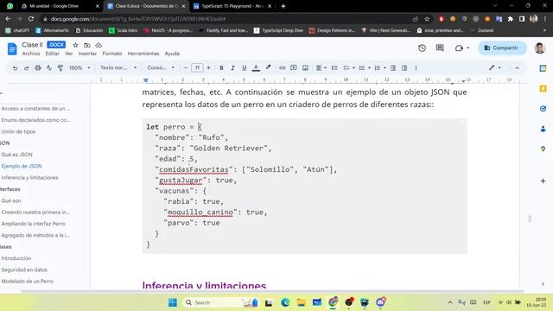Open the Archivo menu
Screen dimensions: 553x311
coord(31,54)
